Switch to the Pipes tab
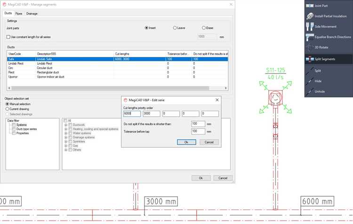 (18, 14)
